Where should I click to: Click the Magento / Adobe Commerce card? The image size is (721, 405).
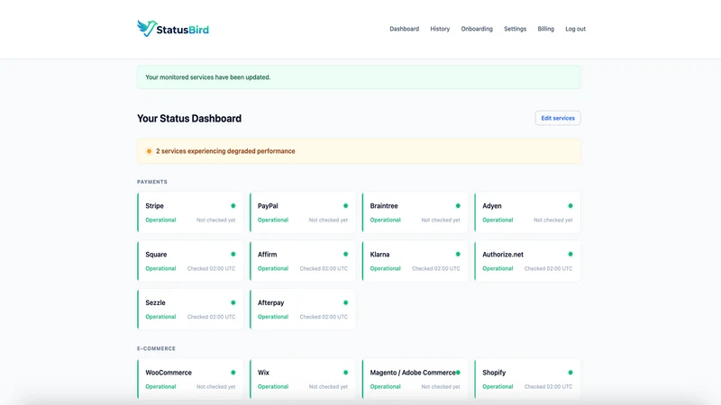point(415,379)
